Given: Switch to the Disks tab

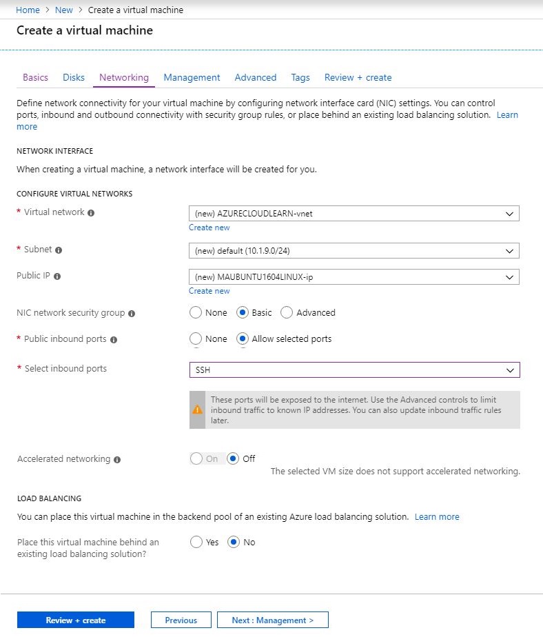Looking at the screenshot, I should 73,77.
